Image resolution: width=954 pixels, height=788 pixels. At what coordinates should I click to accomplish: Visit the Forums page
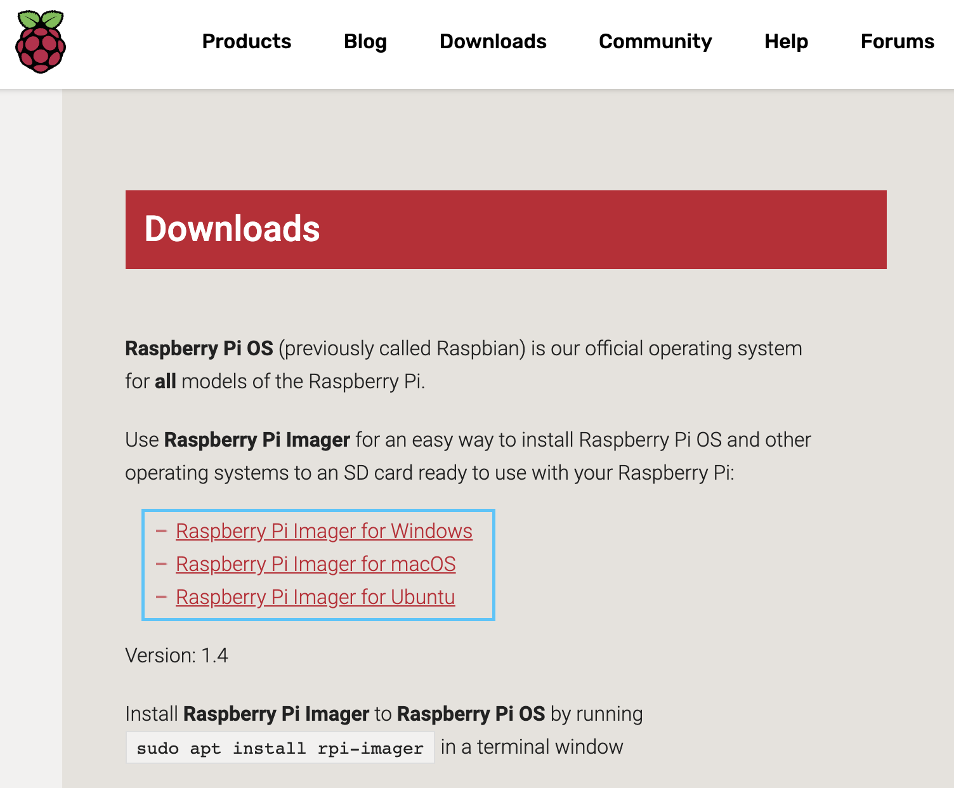pos(897,42)
